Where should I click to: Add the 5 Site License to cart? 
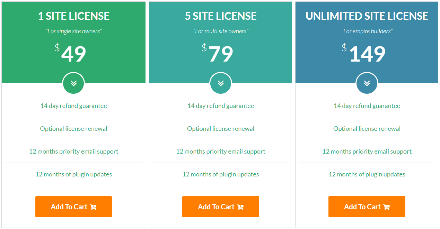click(x=220, y=207)
